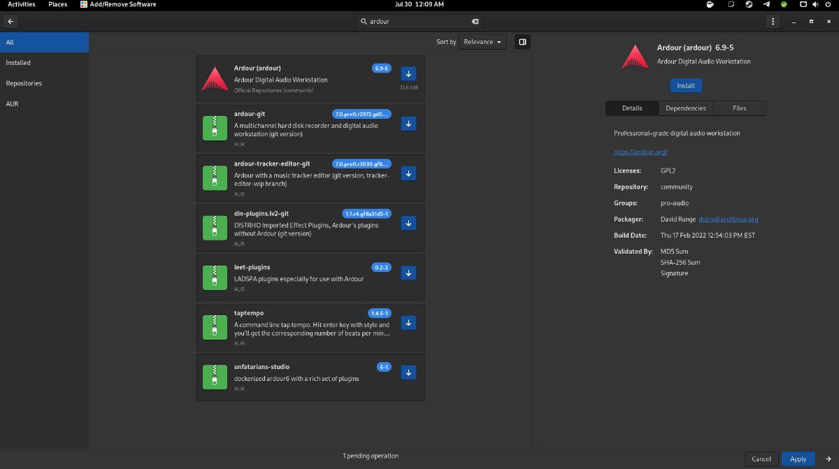839x469 pixels.
Task: Click the Install button for Ardour
Action: click(x=685, y=85)
